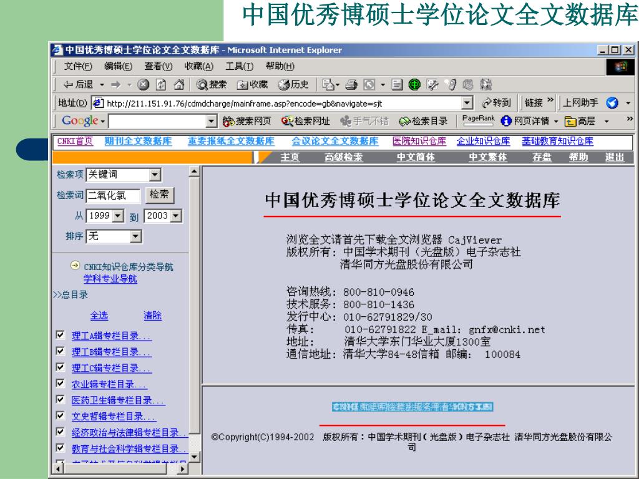Open the 历史 (History) toolbar button

coord(293,84)
